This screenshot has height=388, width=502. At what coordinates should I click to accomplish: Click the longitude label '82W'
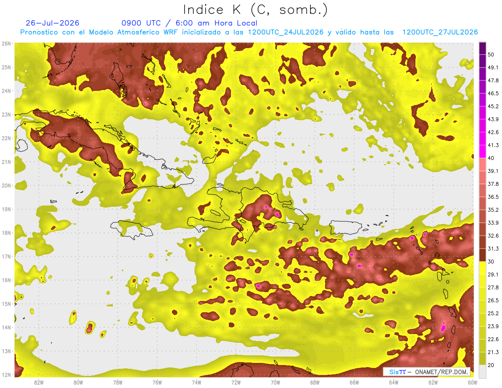click(39, 383)
